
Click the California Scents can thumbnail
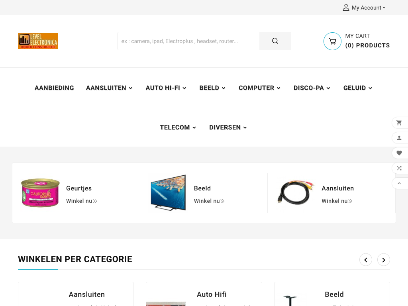[40, 193]
